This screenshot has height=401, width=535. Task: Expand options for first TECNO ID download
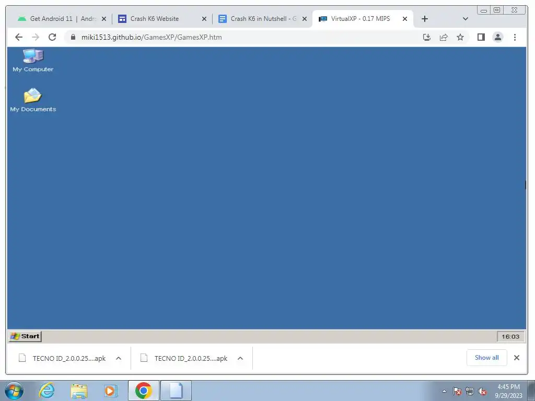click(x=119, y=358)
